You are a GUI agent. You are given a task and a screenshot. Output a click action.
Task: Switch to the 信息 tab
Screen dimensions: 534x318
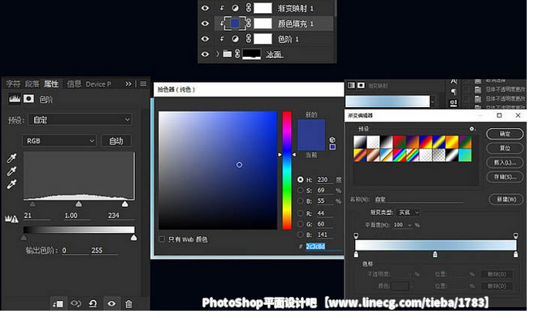click(74, 84)
